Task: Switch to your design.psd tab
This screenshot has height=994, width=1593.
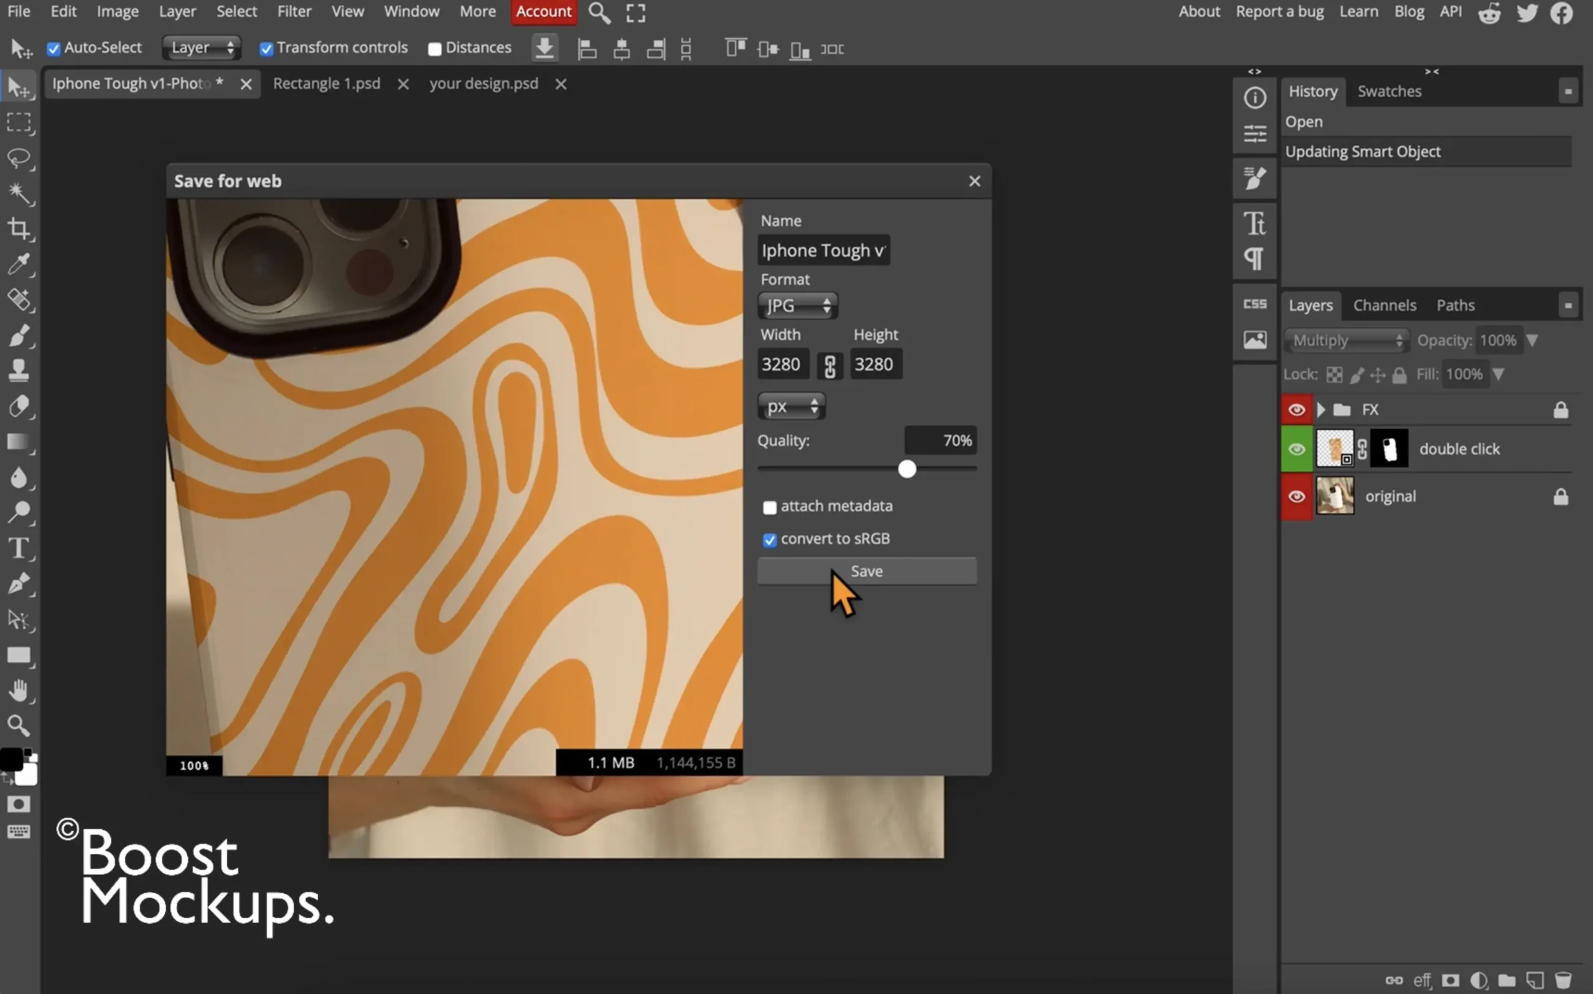Action: coord(484,83)
